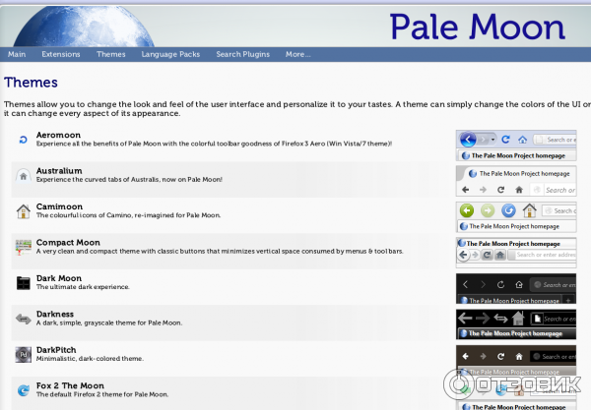Viewport: 591px width, 410px height.
Task: Click the DarkPitch theme icon
Action: point(23,354)
